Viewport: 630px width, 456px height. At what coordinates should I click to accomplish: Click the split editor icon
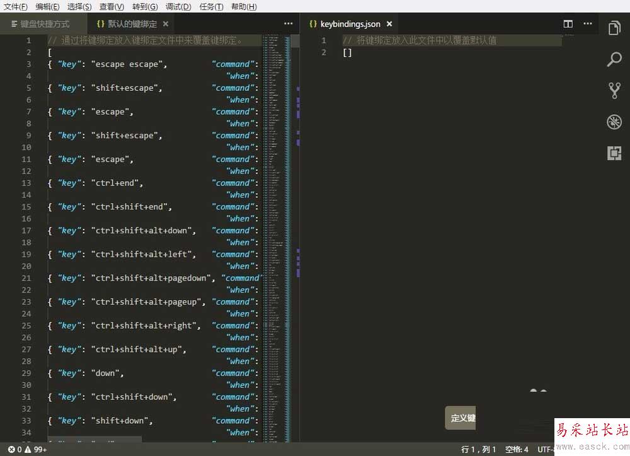tap(568, 24)
